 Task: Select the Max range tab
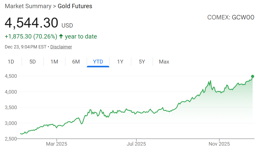[x=164, y=62]
